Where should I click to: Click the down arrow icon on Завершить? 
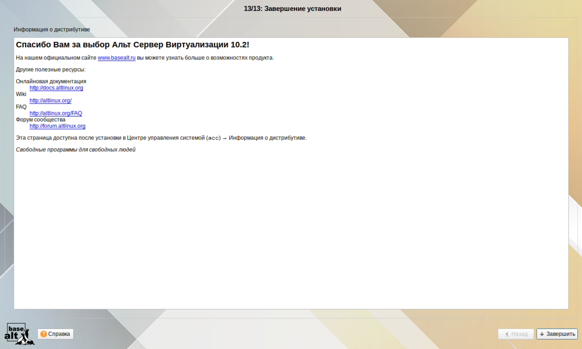tap(542, 334)
